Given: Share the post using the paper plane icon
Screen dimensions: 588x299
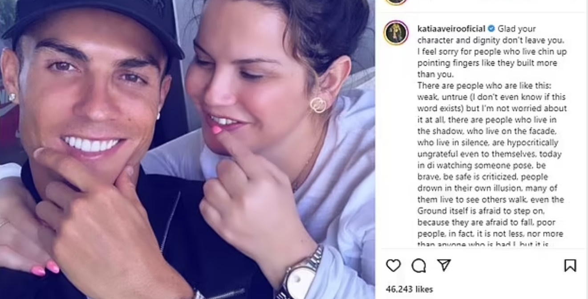Looking at the screenshot, I should 444,265.
